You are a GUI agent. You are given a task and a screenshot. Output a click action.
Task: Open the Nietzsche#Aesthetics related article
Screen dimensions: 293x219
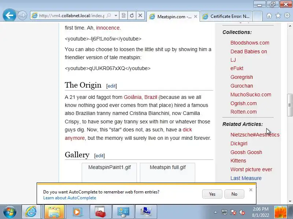pos(255,135)
